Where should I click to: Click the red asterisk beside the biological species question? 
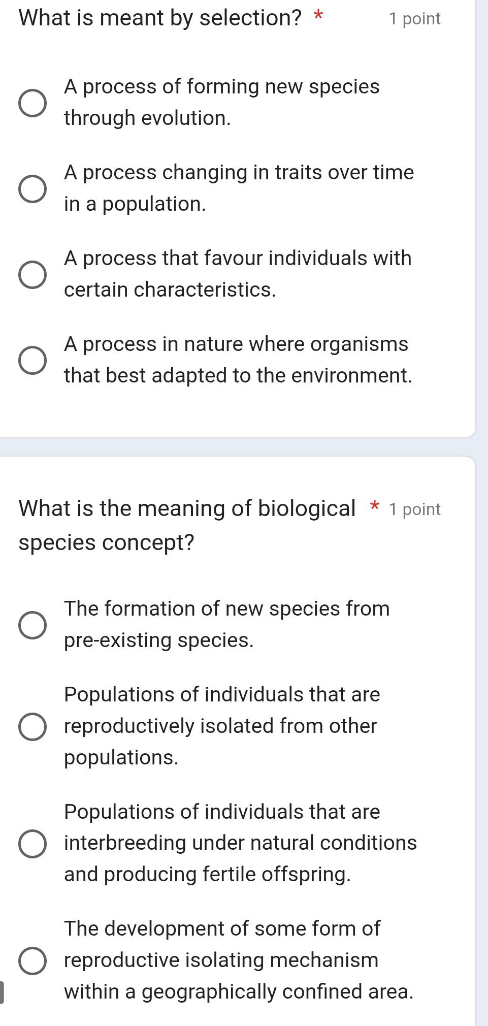pyautogui.click(x=374, y=507)
